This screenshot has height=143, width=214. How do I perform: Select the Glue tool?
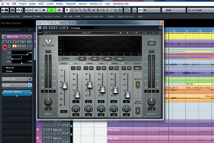[80, 10]
